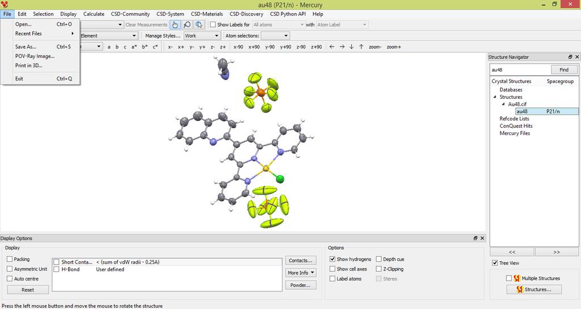Enable Depth cue checkbox

378,259
